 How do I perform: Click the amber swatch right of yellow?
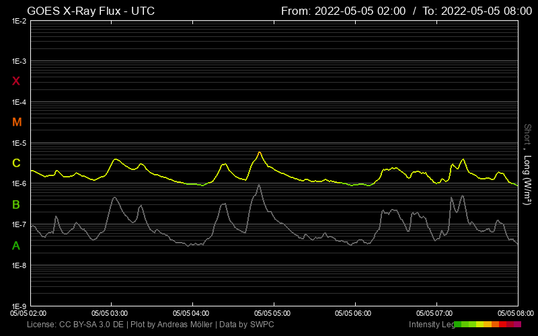pos(488,324)
